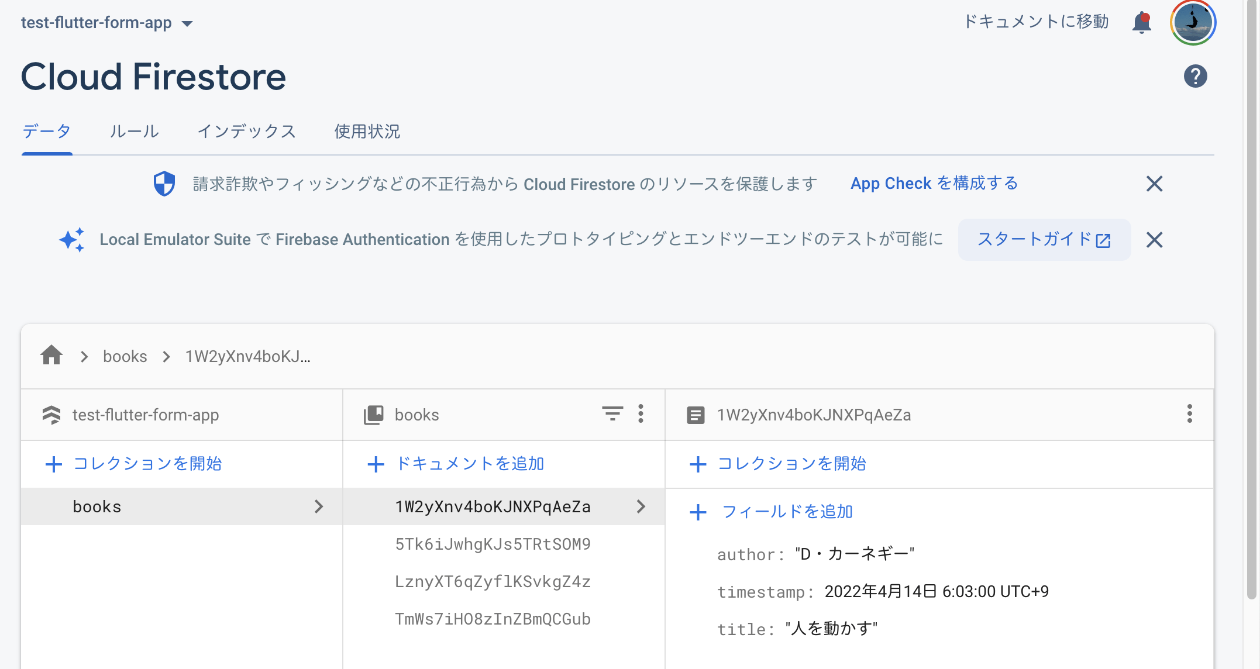Viewport: 1260px width, 669px height.
Task: Select document 1W2yXnv4boKJNXPqAeZa in list
Action: 504,506
